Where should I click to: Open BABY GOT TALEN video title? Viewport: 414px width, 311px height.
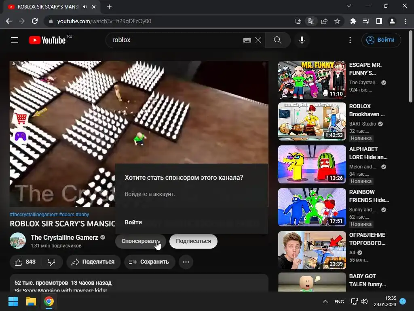point(368,280)
